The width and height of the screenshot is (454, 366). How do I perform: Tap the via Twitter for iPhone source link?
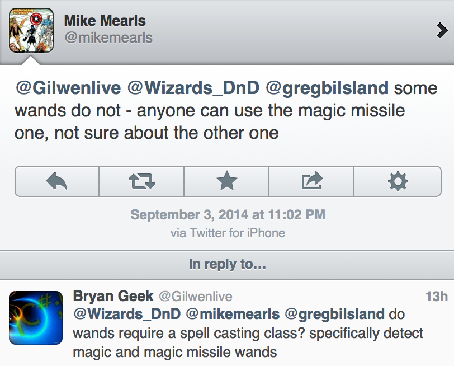[227, 233]
